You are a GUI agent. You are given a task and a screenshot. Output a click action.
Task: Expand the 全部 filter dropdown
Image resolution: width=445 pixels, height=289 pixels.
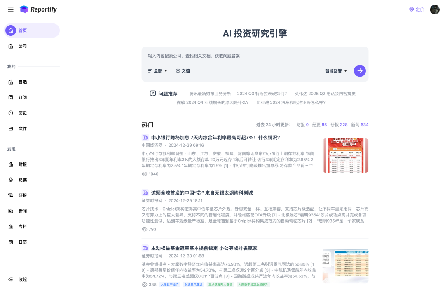157,71
